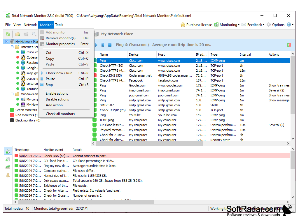Click the Remove monitor(s) menu icon
The width and height of the screenshot is (299, 224).
(42, 38)
